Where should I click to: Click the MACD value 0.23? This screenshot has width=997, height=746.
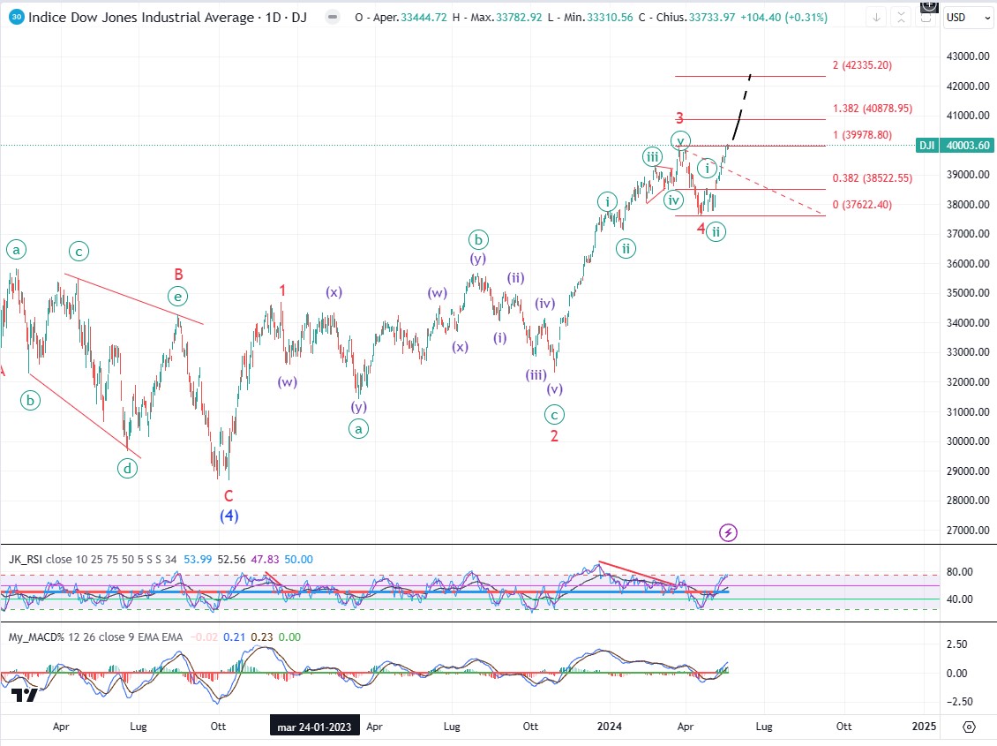(262, 637)
